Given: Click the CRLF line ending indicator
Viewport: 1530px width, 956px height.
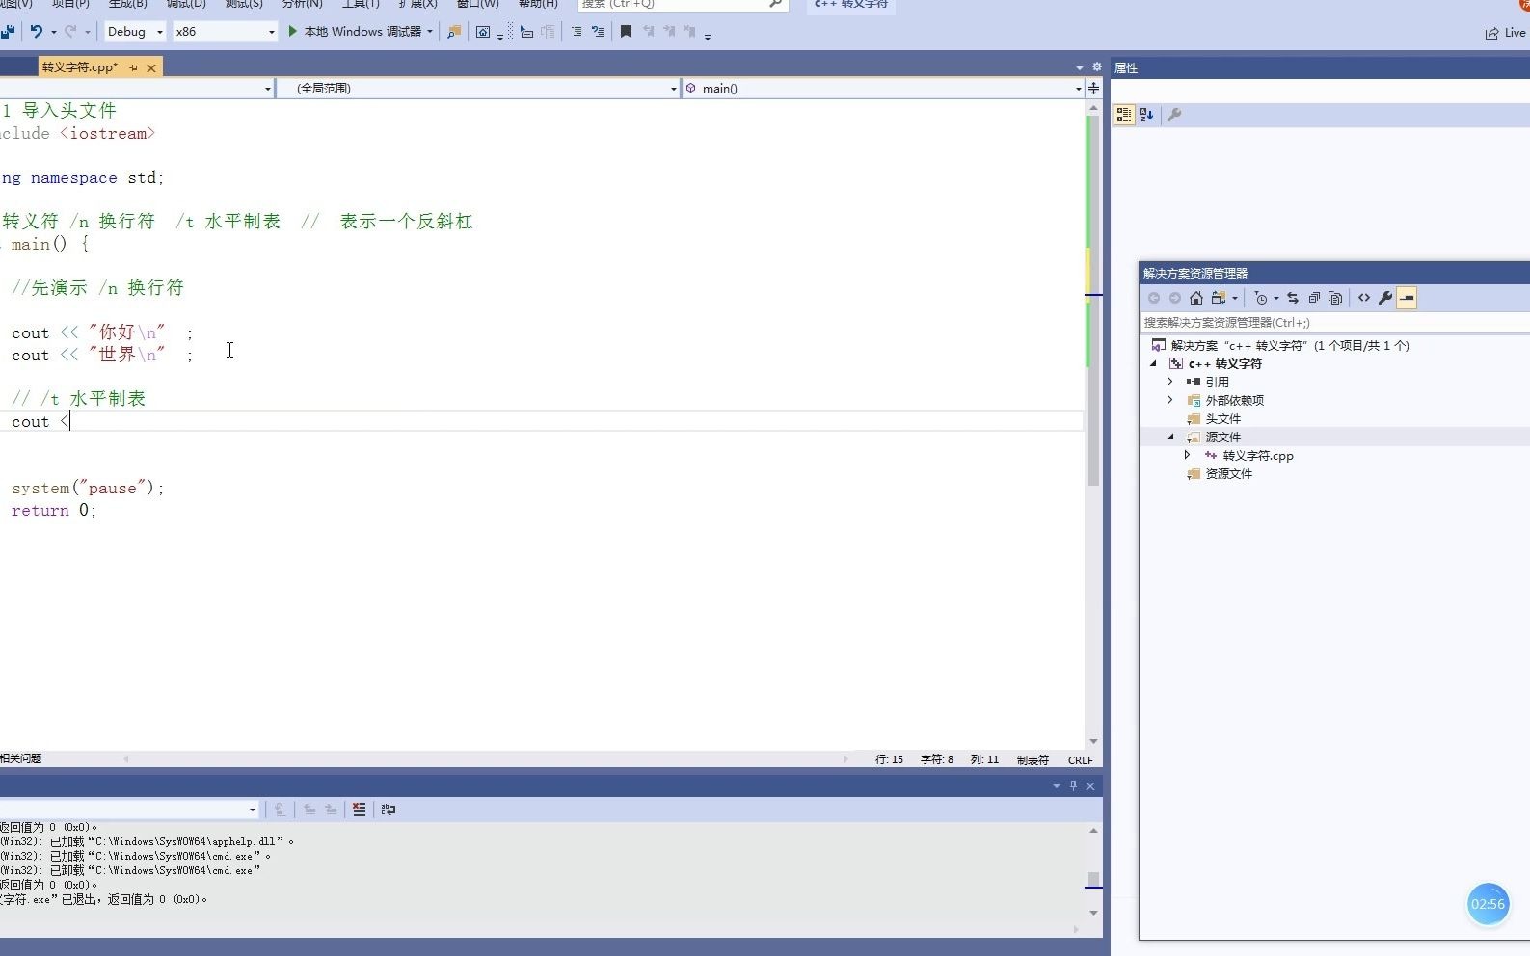Looking at the screenshot, I should 1081,759.
